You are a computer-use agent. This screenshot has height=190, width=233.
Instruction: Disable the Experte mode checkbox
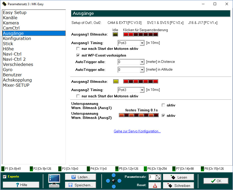coord(5,177)
